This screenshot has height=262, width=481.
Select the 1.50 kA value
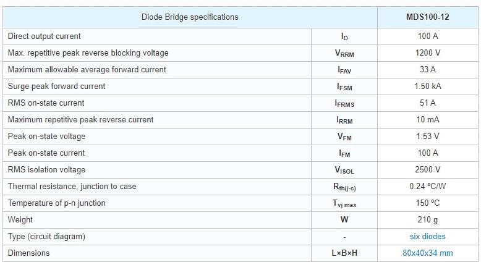pos(427,86)
